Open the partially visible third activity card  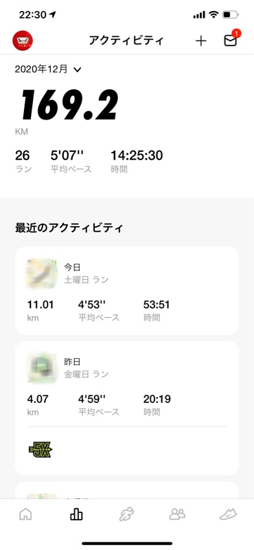click(127, 490)
